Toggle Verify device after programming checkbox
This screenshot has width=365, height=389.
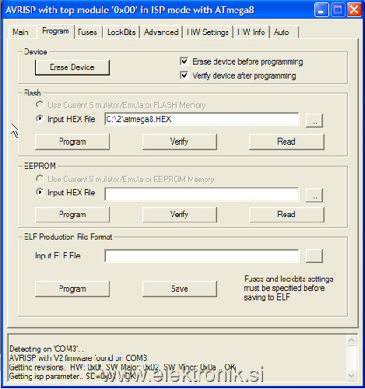click(184, 75)
